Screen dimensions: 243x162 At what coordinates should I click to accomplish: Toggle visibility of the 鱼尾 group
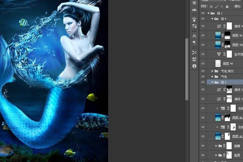(x=203, y=155)
